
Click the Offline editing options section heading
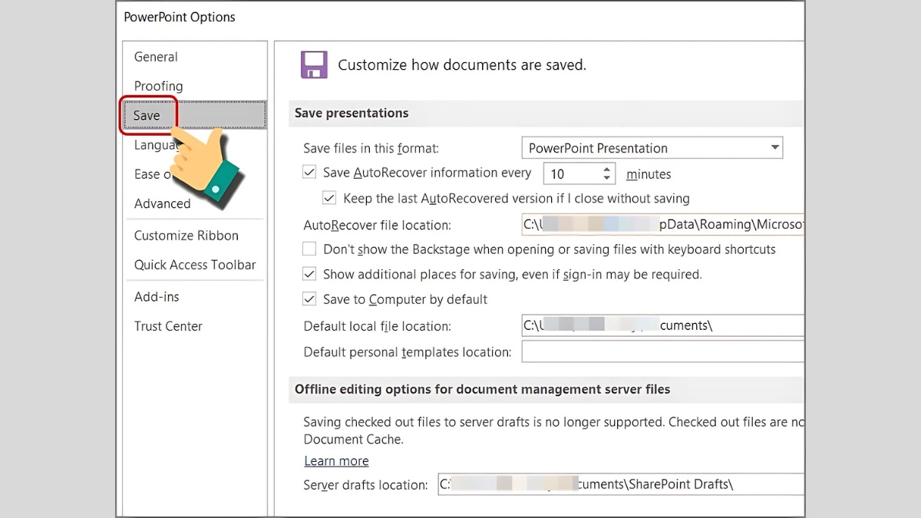483,389
